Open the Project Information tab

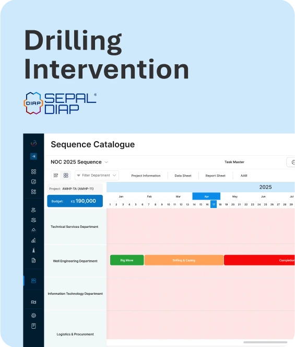tap(146, 176)
